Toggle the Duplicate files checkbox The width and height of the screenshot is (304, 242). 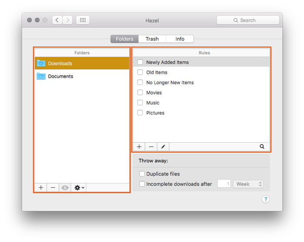click(142, 174)
